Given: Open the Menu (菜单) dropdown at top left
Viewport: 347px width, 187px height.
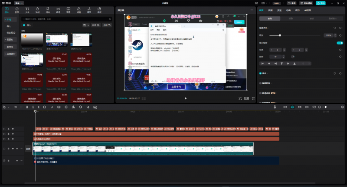Looking at the screenshot, I should 19,3.
